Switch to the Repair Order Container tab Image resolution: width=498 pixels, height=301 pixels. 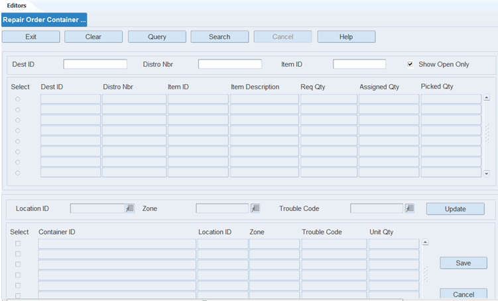tap(44, 20)
